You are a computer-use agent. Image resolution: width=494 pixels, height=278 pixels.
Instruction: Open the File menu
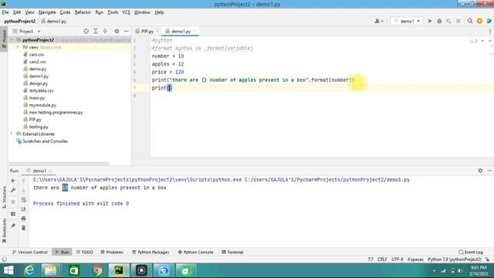click(x=5, y=12)
